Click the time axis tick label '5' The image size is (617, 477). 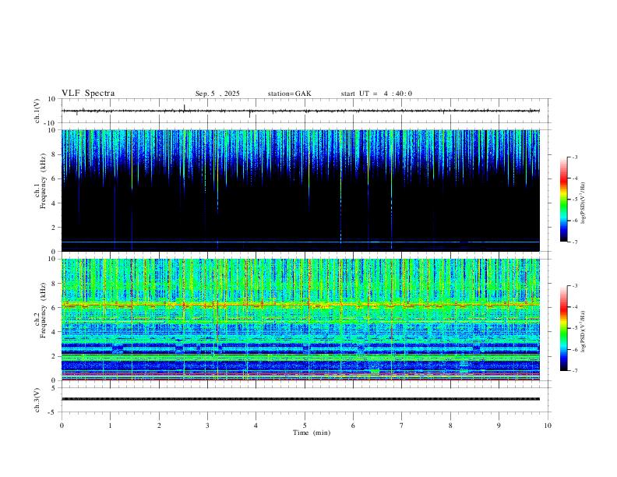click(x=305, y=426)
